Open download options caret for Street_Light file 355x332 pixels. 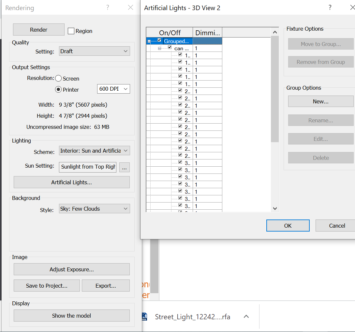click(246, 317)
